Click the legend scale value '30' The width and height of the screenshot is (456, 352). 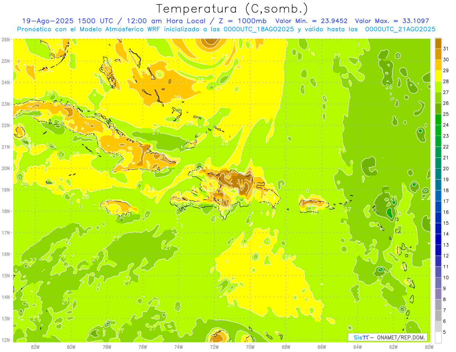446,60
